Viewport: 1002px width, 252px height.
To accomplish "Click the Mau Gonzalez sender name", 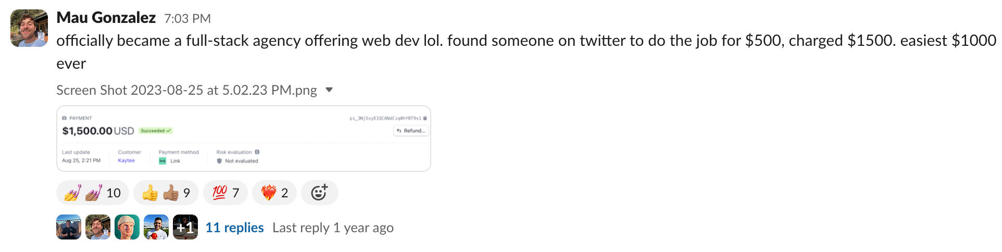I will coord(106,18).
